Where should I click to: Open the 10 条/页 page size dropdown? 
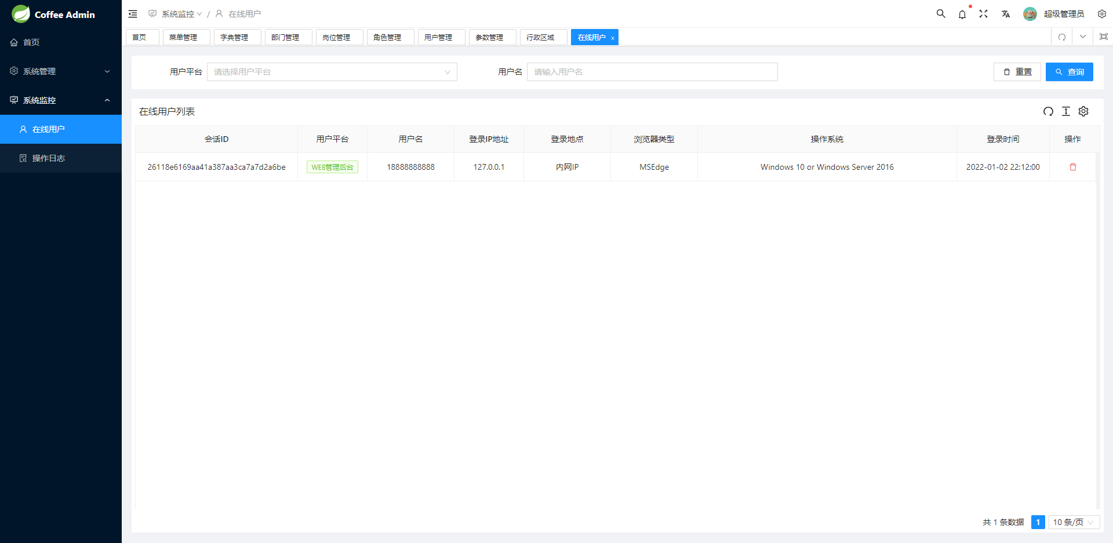point(1074,522)
